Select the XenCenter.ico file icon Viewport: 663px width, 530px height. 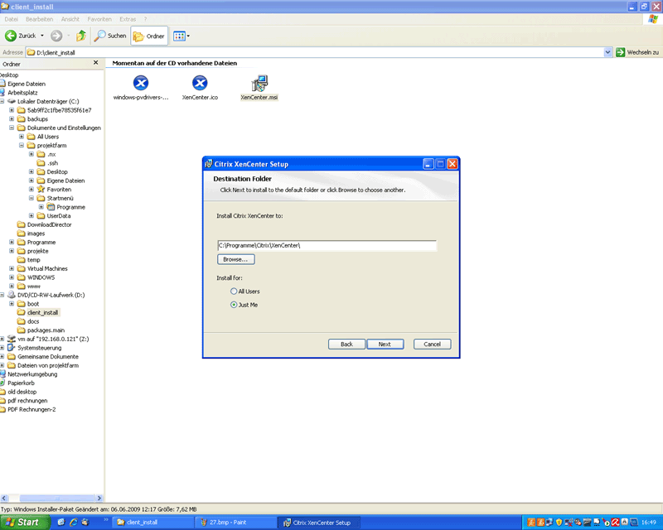[200, 83]
